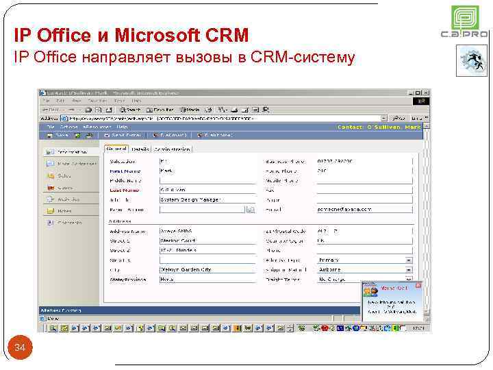Image resolution: width=493 pixels, height=370 pixels.
Task: Click the Voice Call popup icon
Action: (370, 290)
